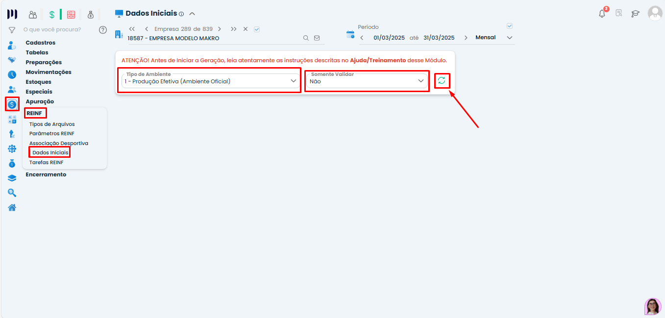Click the user-with-gear sidebar icon

point(12,46)
